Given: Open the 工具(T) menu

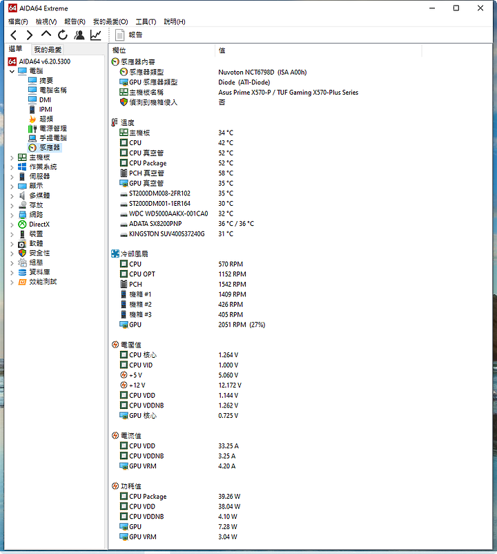Looking at the screenshot, I should pos(146,21).
